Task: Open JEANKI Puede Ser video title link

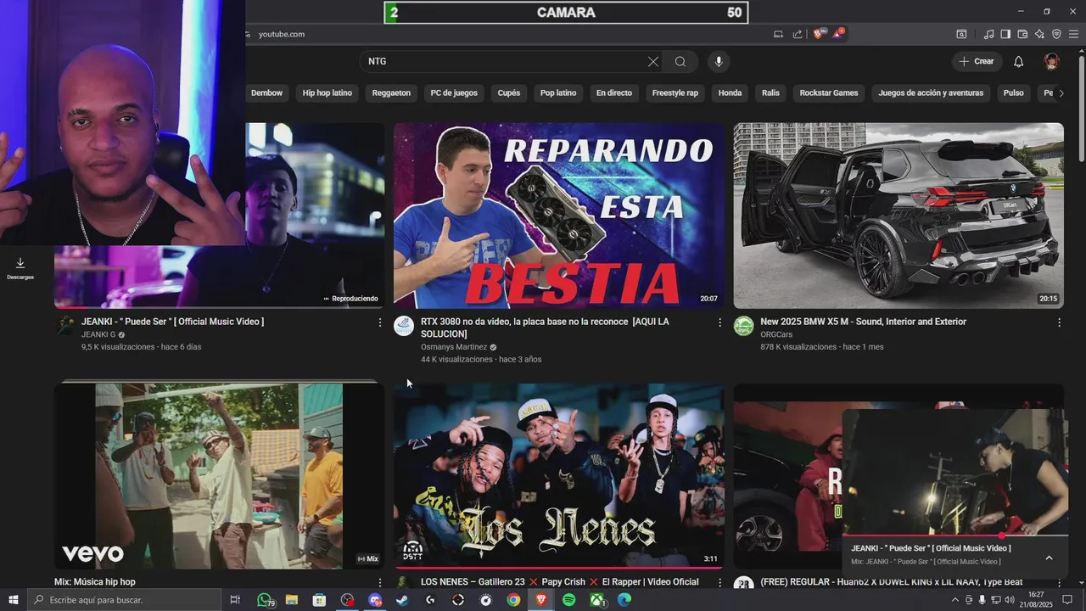Action: point(172,322)
